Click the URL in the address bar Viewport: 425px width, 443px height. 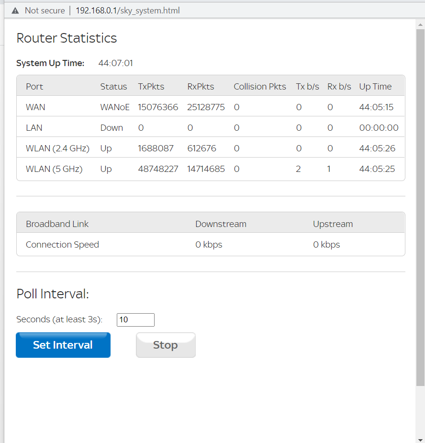click(x=127, y=10)
